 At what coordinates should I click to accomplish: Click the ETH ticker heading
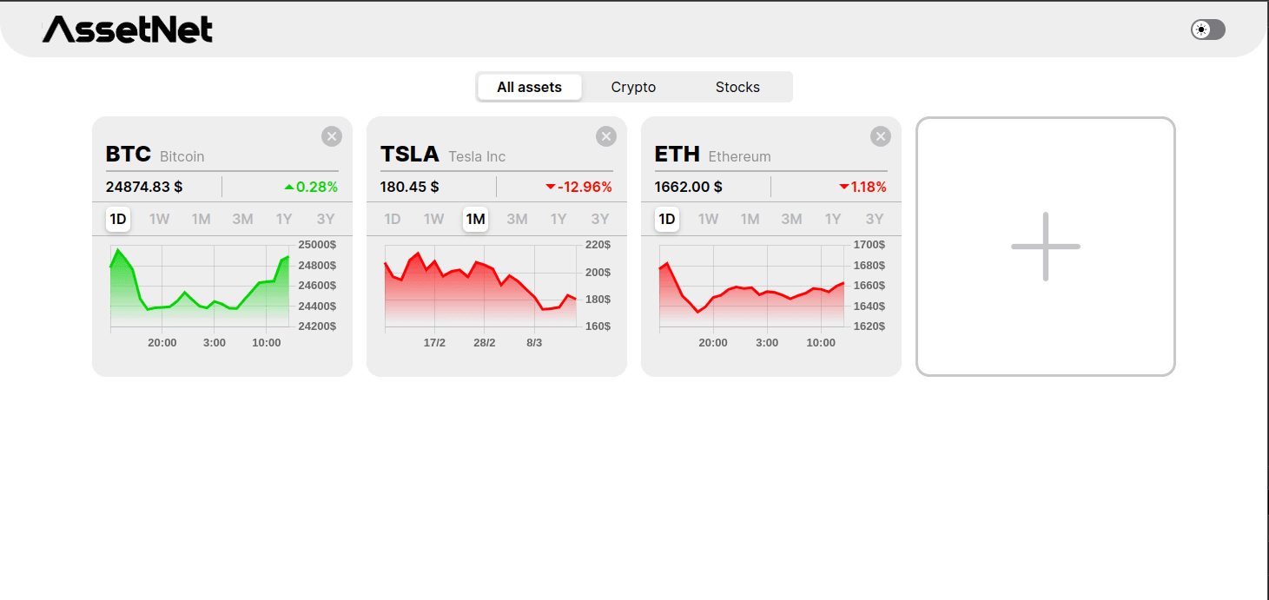point(677,155)
